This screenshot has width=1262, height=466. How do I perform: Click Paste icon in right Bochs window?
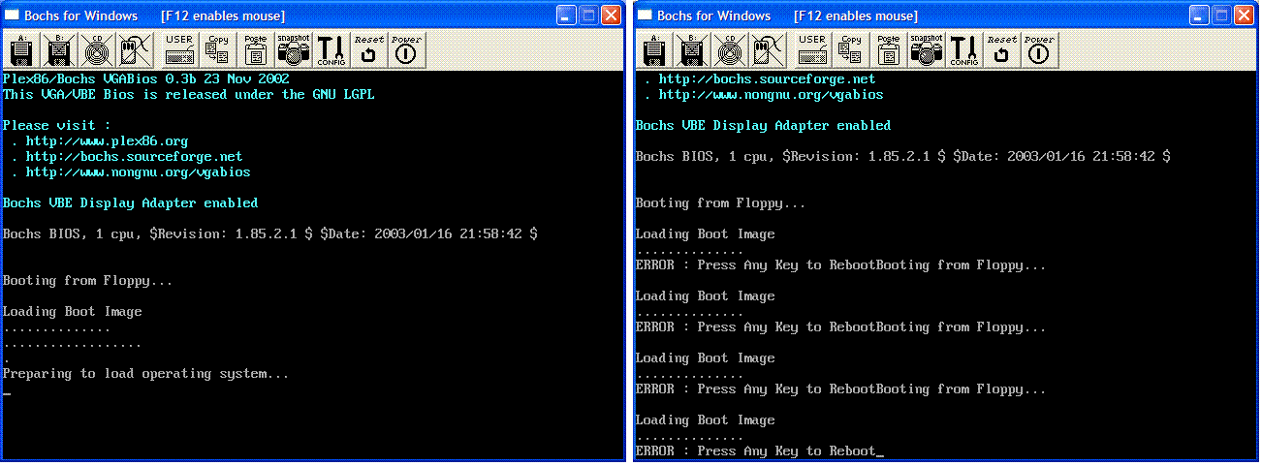[x=889, y=49]
